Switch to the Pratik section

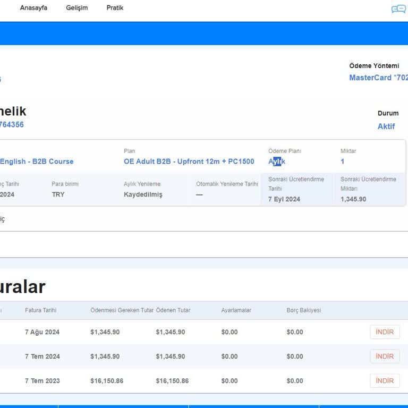115,8
